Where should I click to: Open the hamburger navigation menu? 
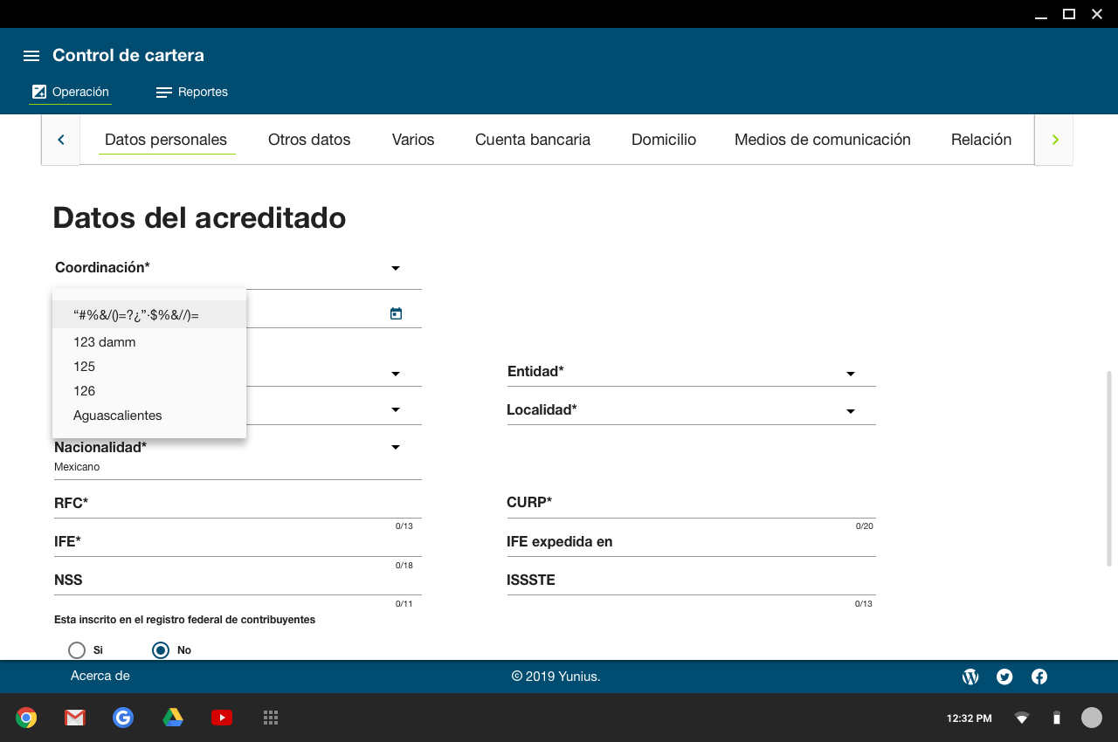pyautogui.click(x=31, y=56)
